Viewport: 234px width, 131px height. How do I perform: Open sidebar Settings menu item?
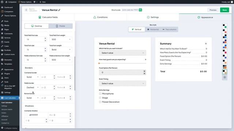coord(7,92)
